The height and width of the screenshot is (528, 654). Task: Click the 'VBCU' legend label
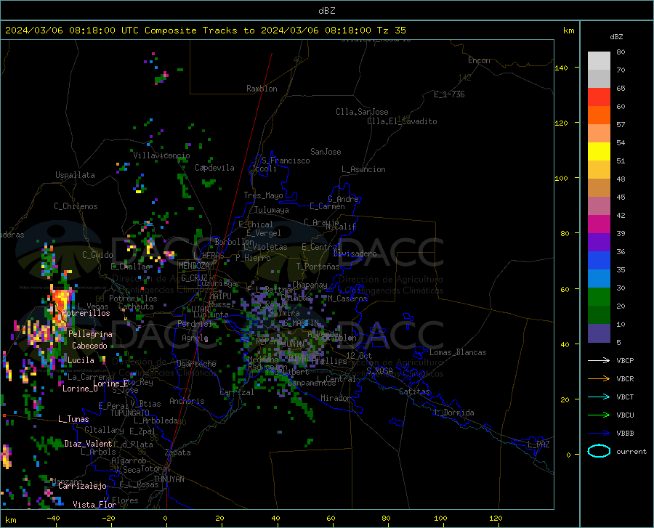point(625,415)
